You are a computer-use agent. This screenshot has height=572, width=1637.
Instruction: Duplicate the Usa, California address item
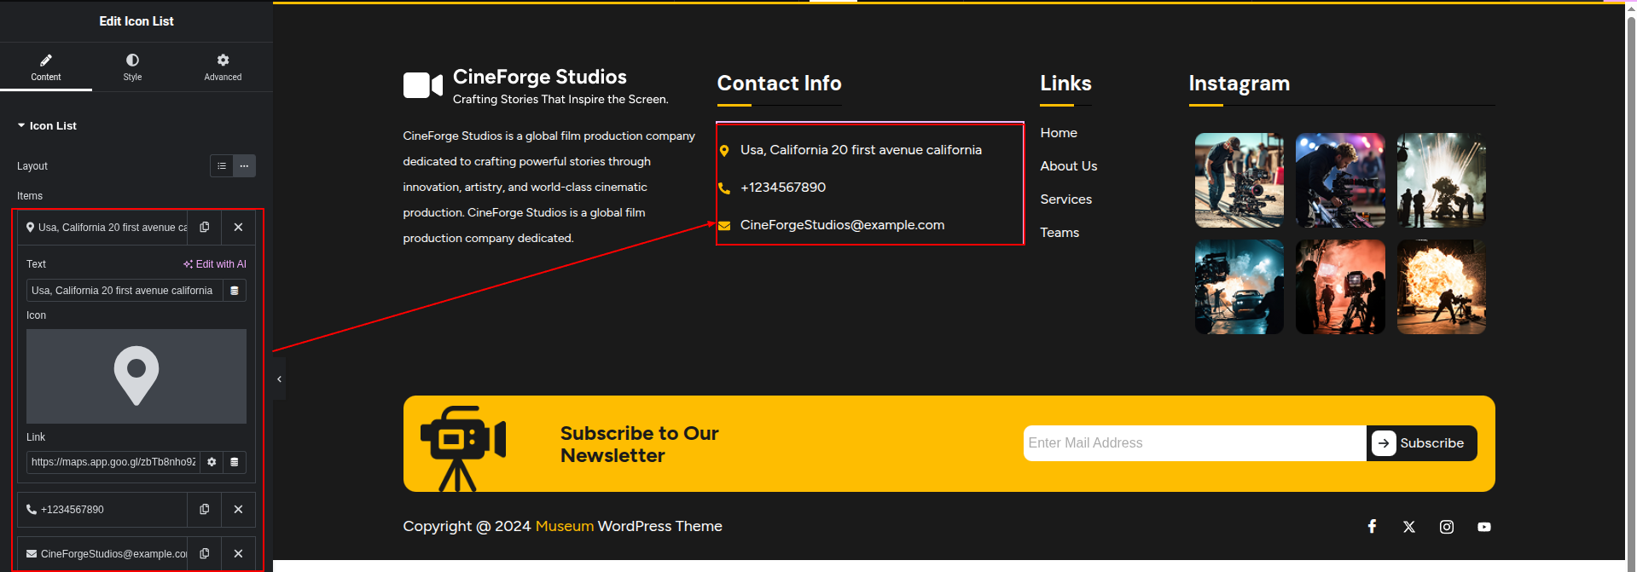(x=204, y=228)
